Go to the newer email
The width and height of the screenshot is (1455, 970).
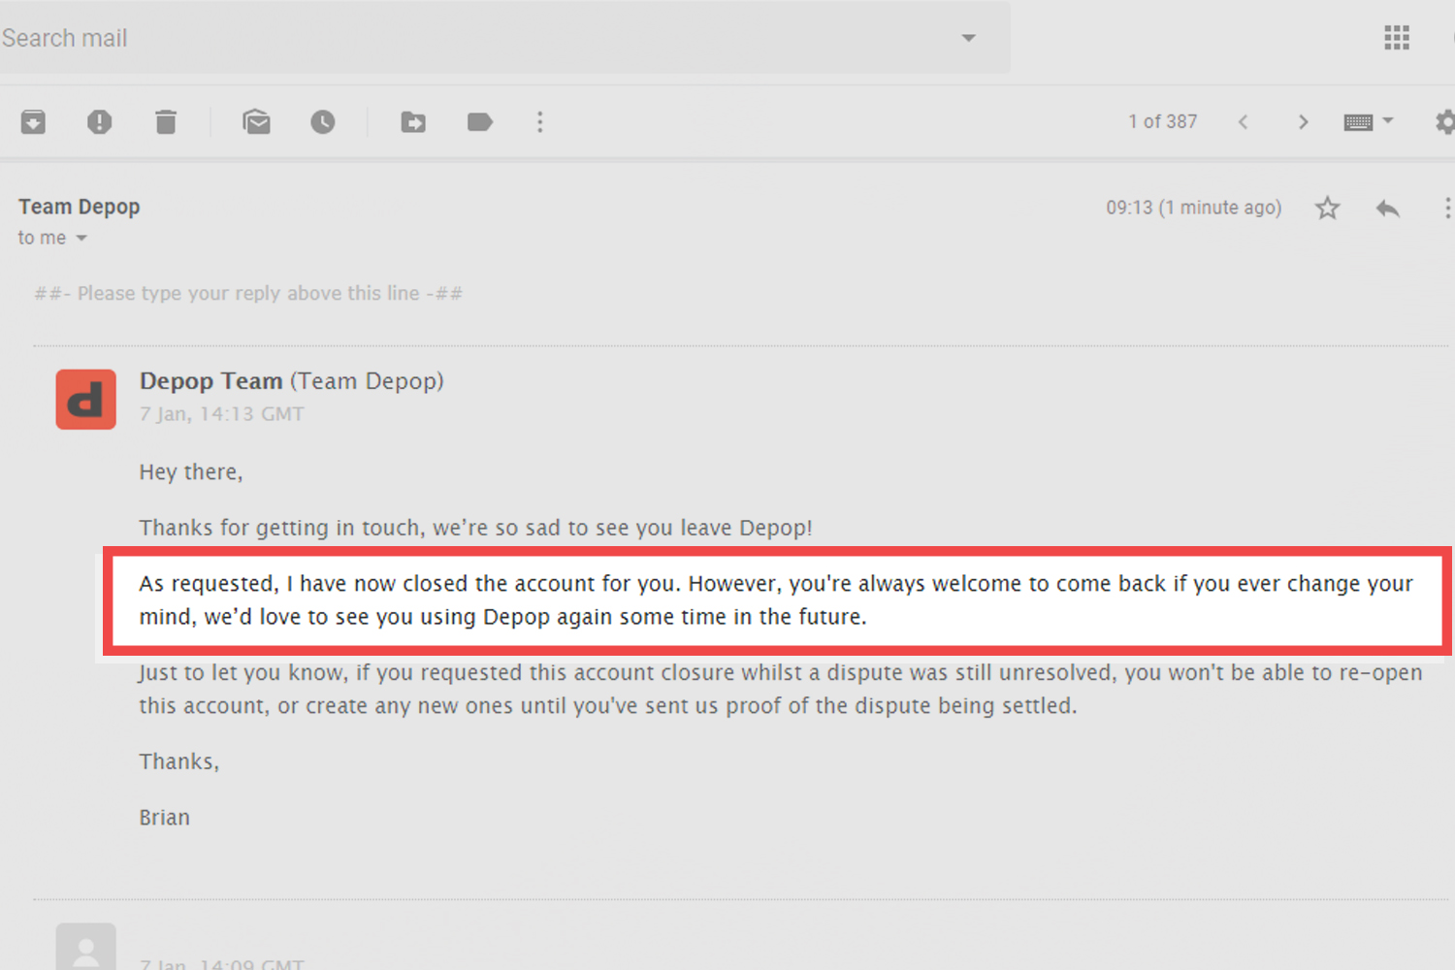[x=1243, y=122]
